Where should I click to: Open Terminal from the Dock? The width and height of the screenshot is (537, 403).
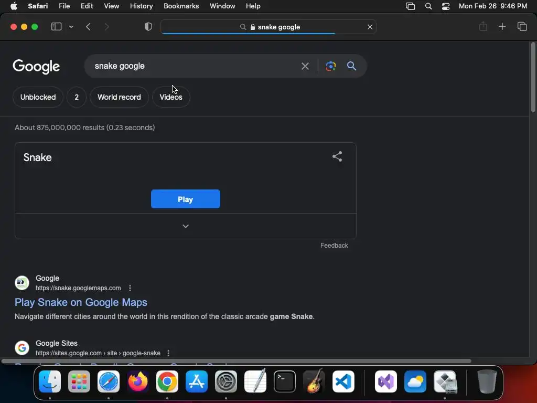(x=285, y=381)
